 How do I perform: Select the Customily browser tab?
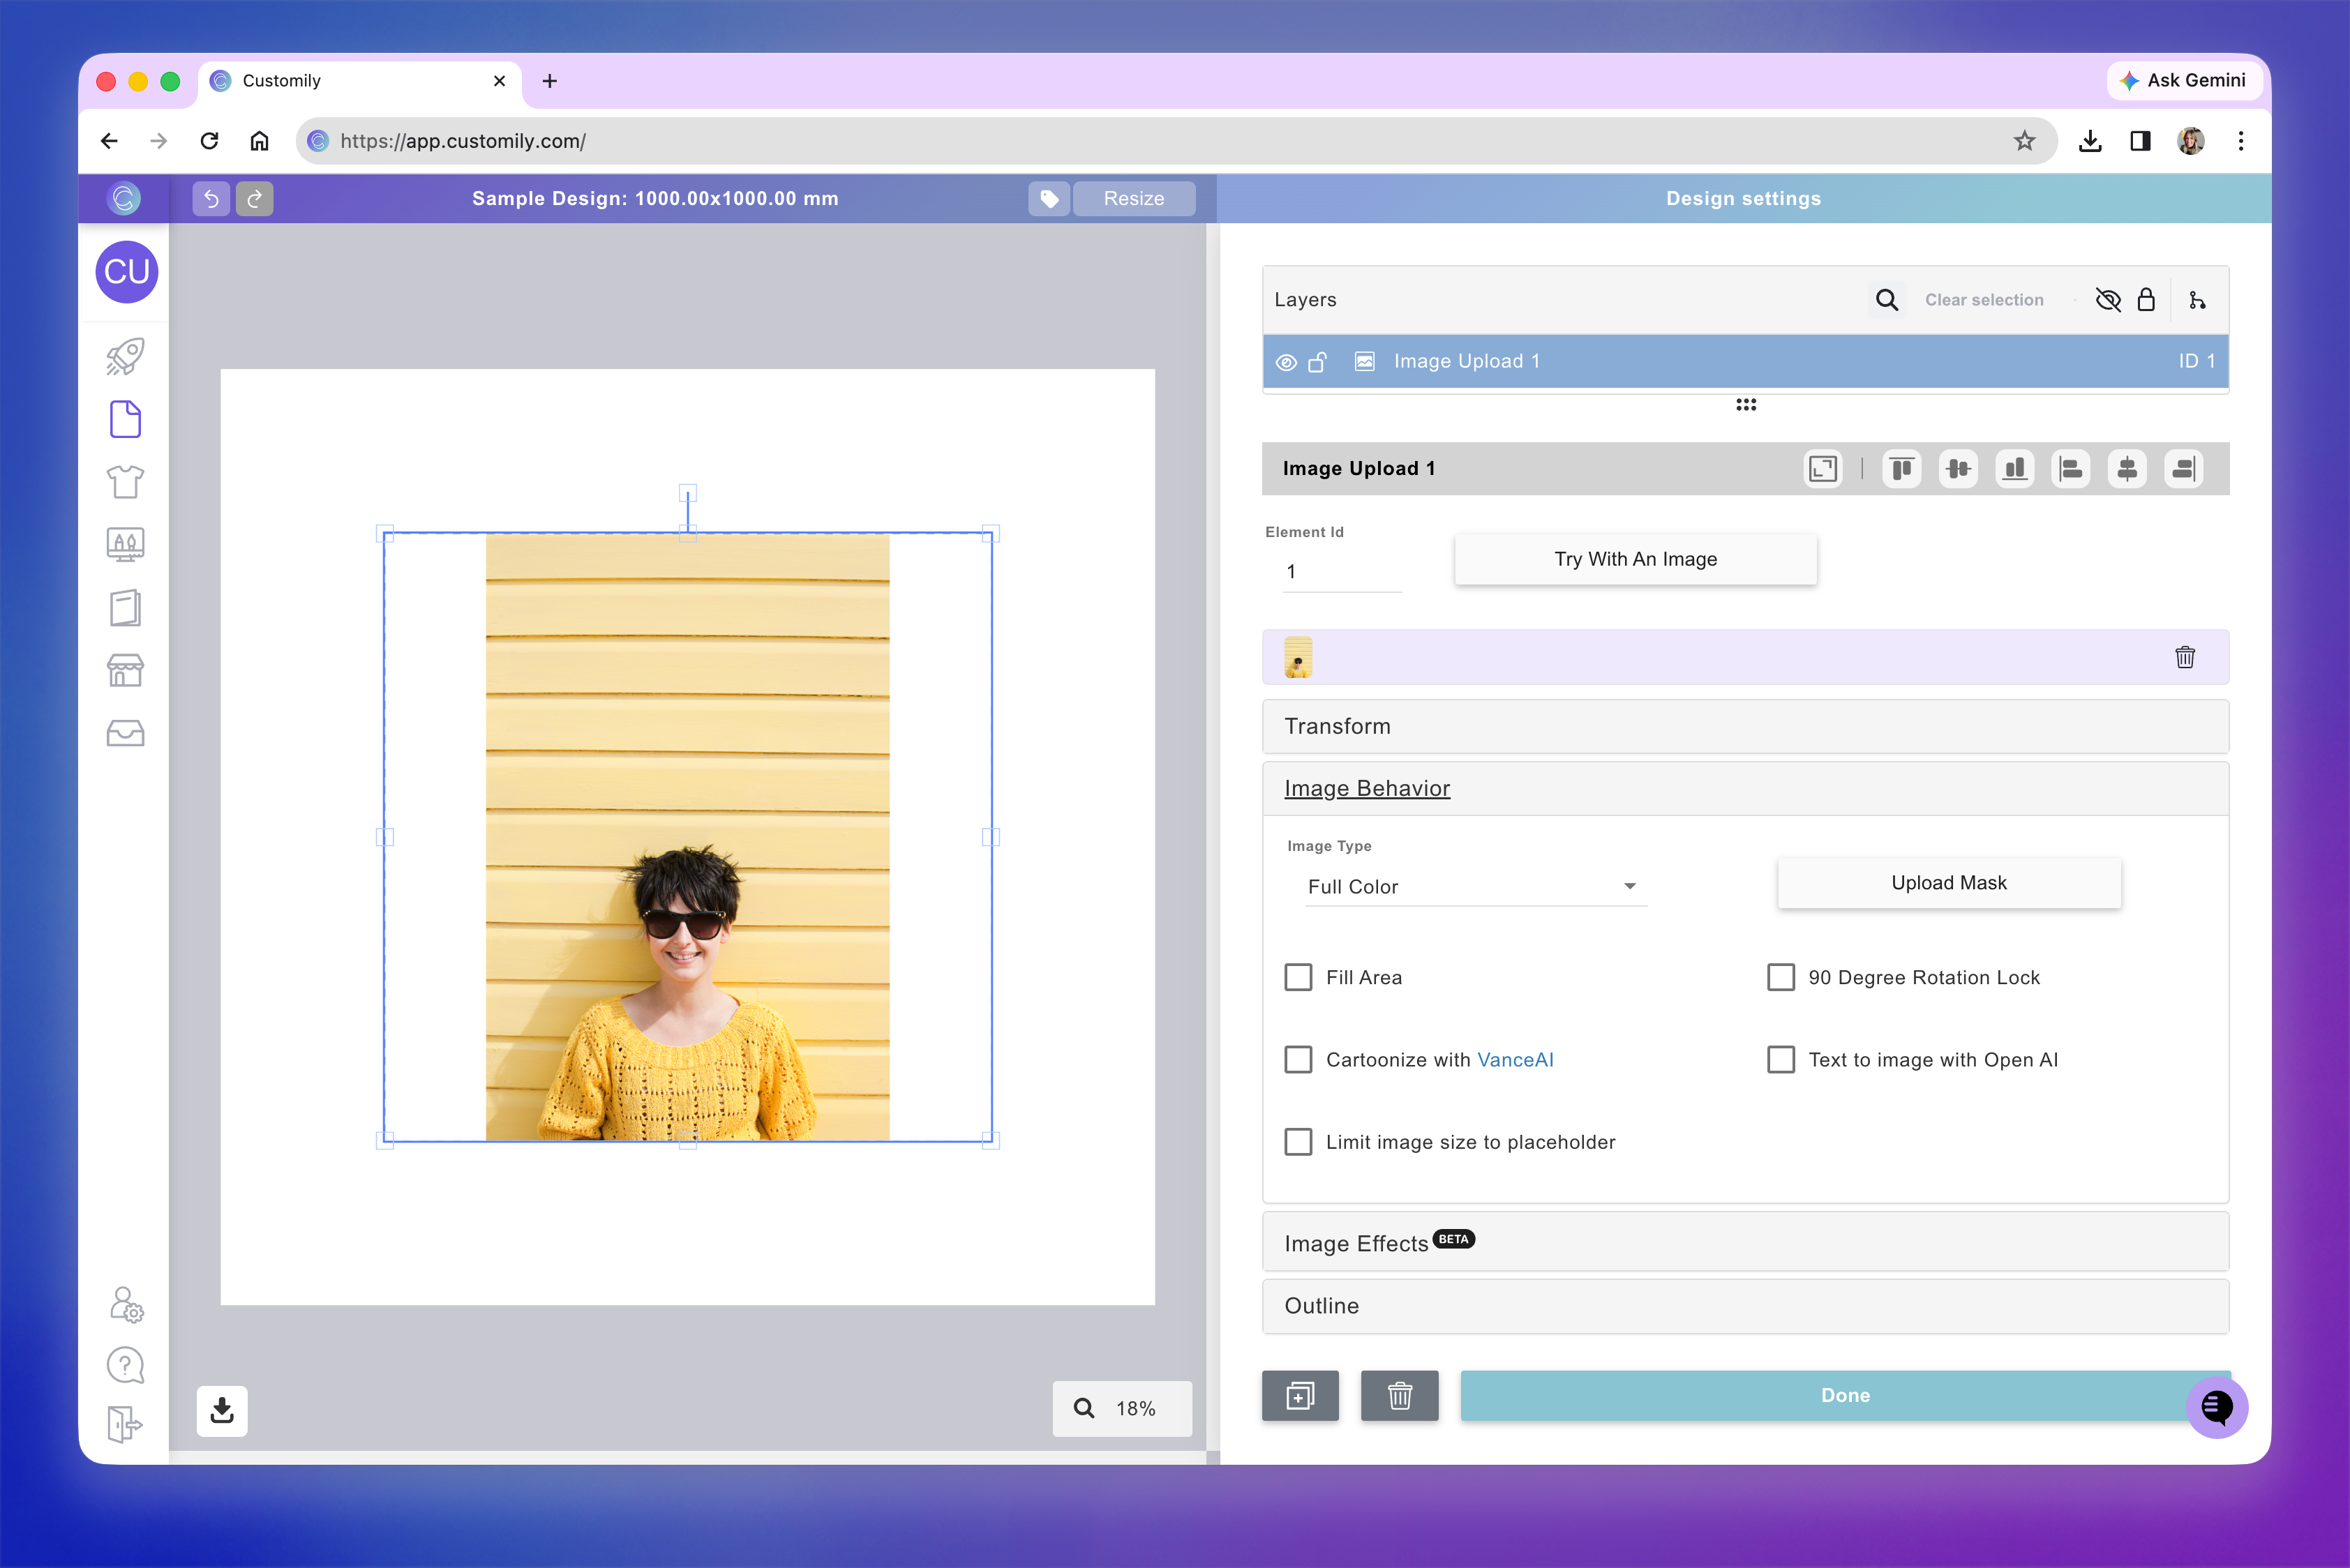pyautogui.click(x=360, y=81)
